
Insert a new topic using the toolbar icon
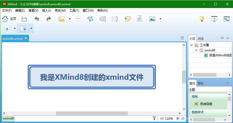[x=62, y=19]
